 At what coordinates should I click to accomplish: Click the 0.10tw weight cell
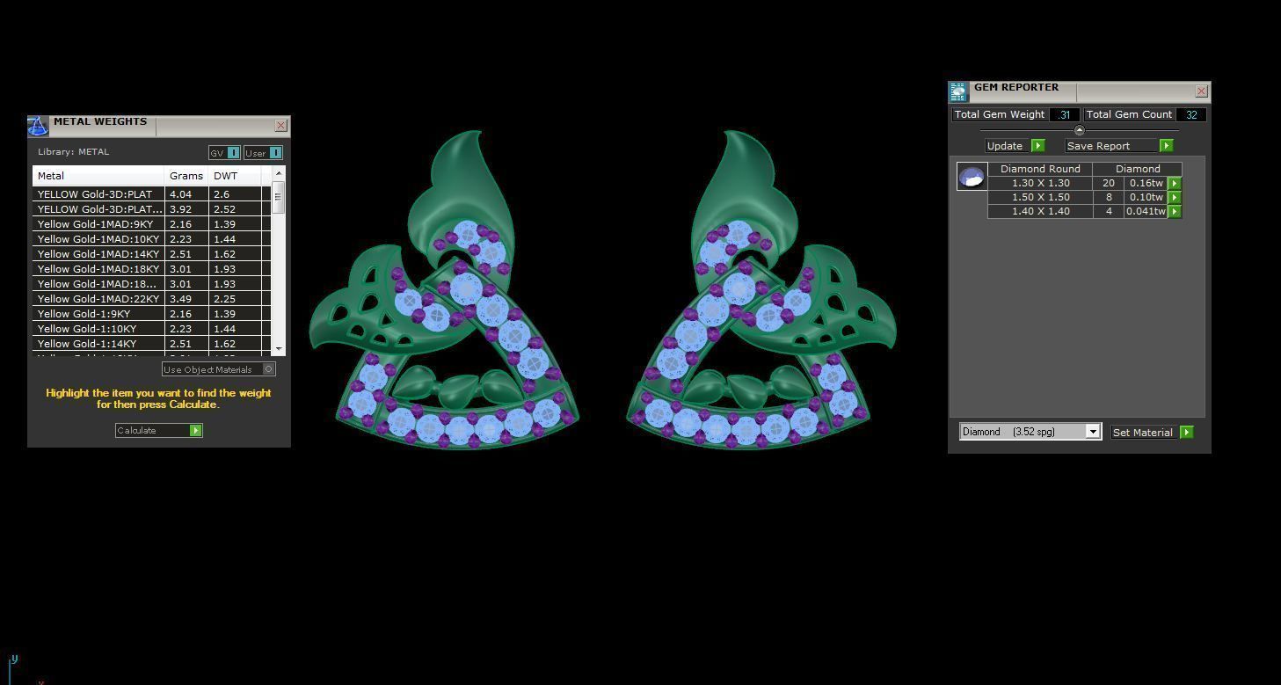tap(1146, 197)
